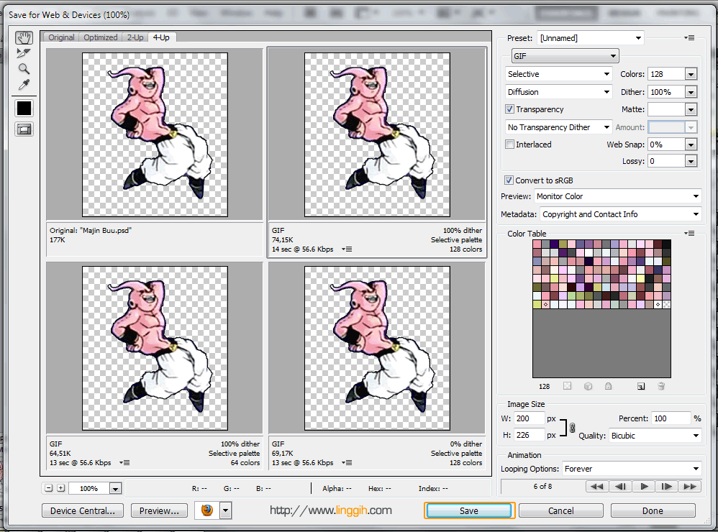Open preview menu under 69,17K GIF
This screenshot has width=718, height=532.
point(347,463)
